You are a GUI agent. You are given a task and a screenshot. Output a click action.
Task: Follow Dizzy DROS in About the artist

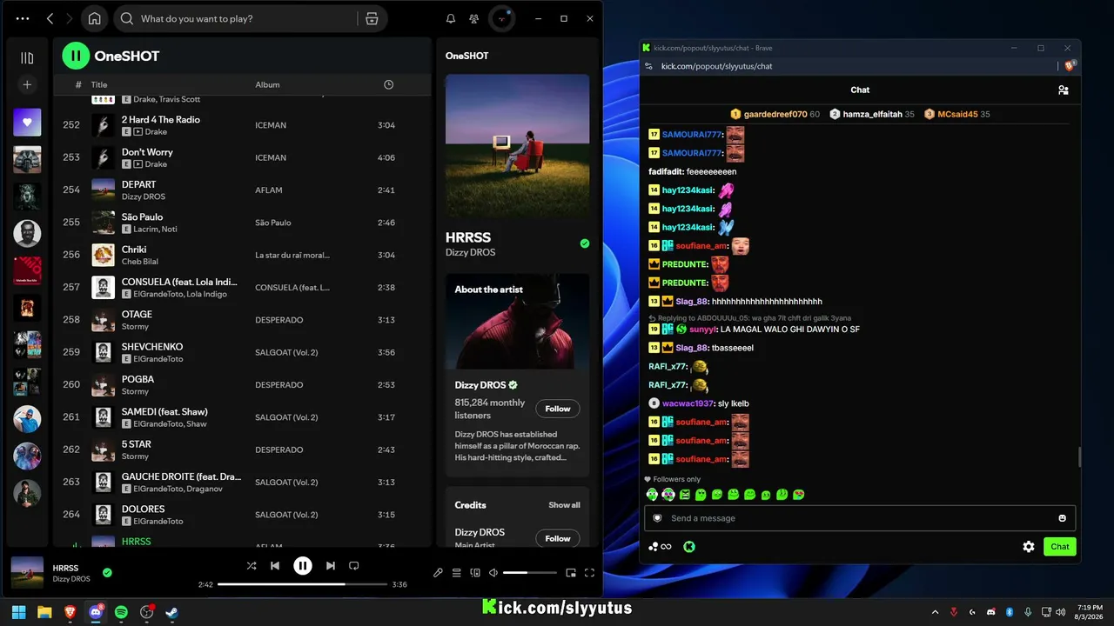click(x=558, y=409)
